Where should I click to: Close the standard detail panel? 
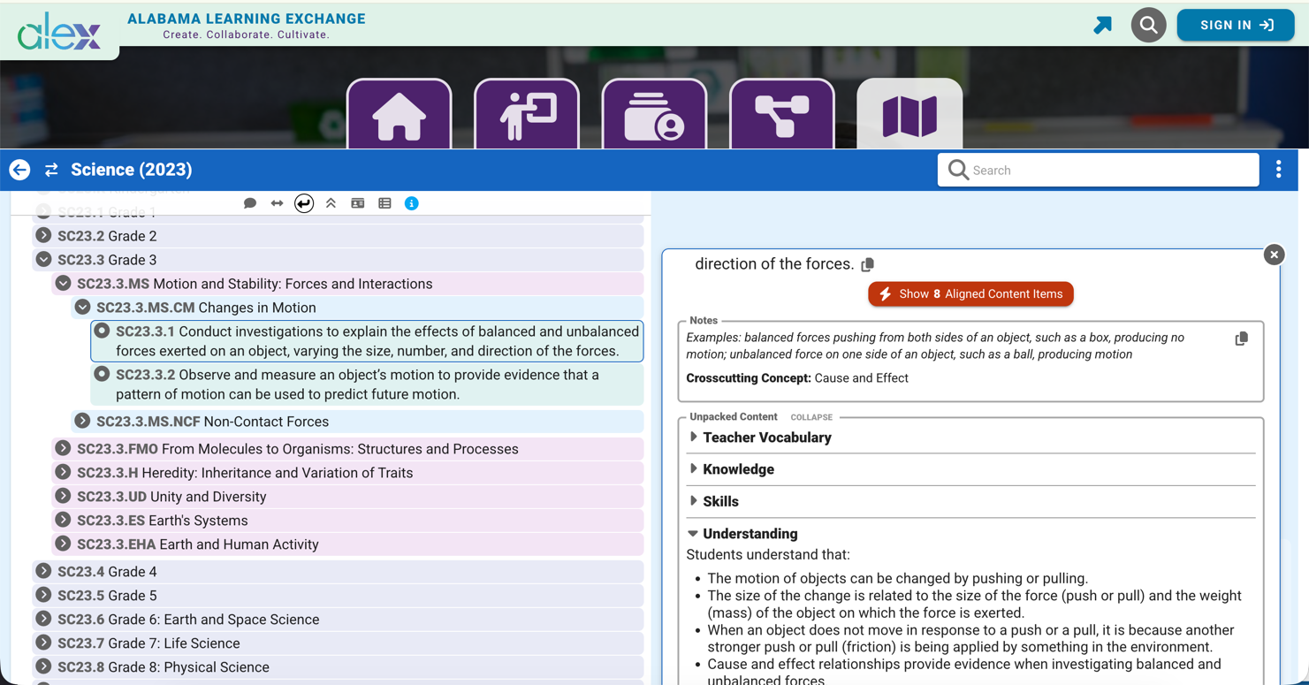click(1274, 255)
